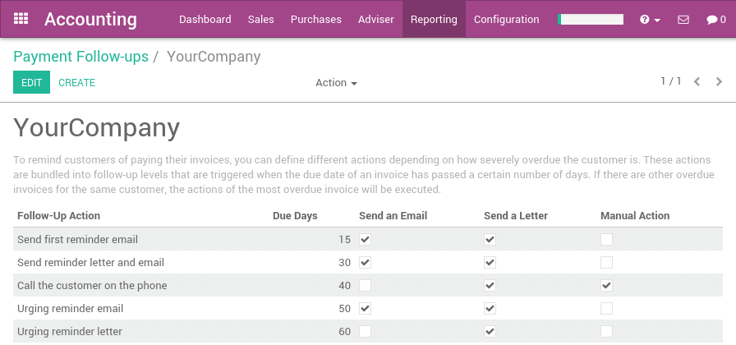The height and width of the screenshot is (345, 736).
Task: Navigate to Payment Follow-ups breadcrumb
Action: point(80,57)
